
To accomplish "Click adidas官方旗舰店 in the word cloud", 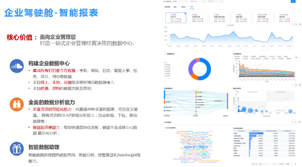I will click(x=196, y=147).
